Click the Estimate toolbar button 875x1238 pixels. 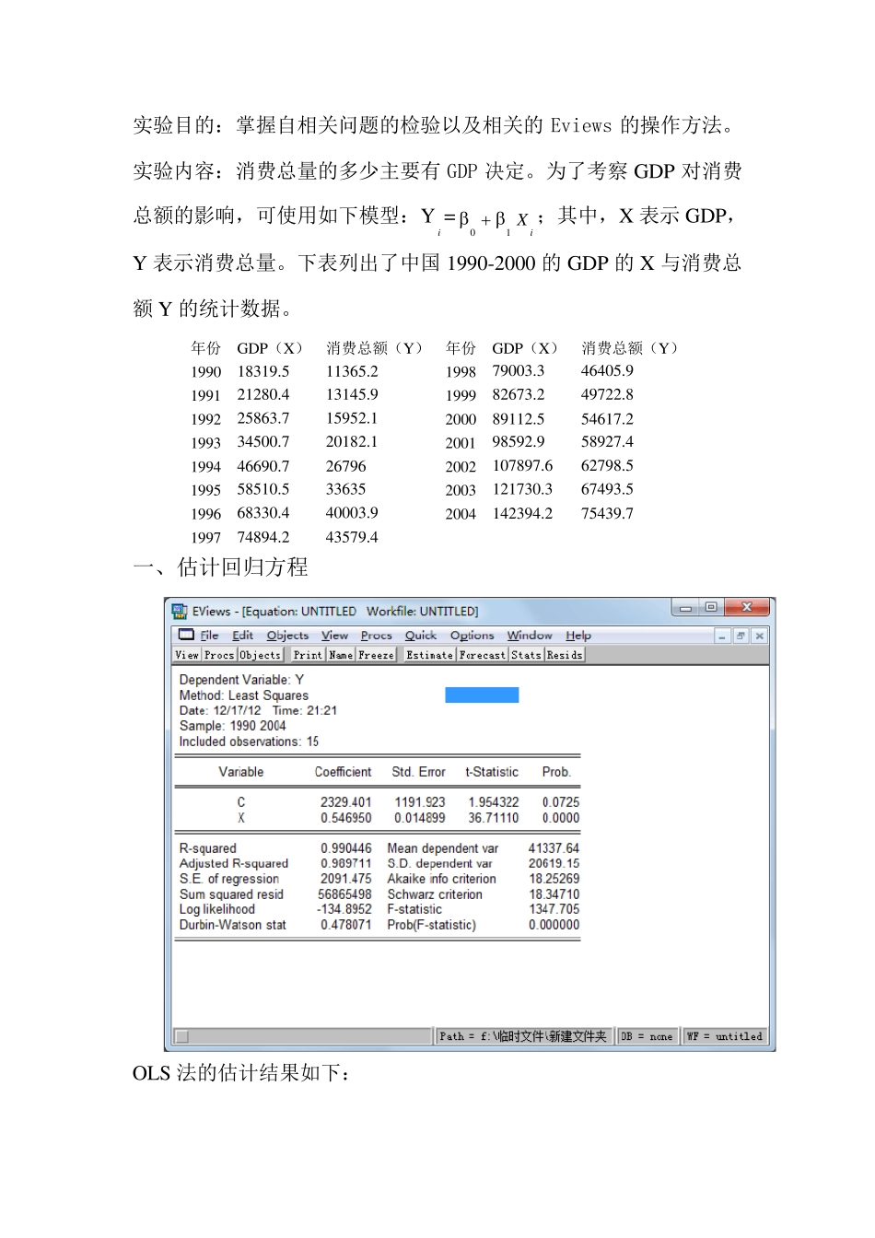coord(429,655)
